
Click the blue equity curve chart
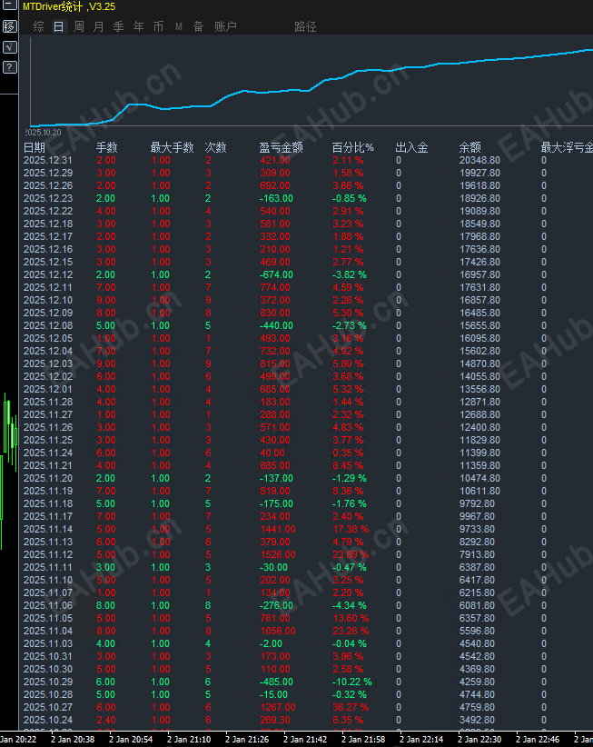point(311,88)
